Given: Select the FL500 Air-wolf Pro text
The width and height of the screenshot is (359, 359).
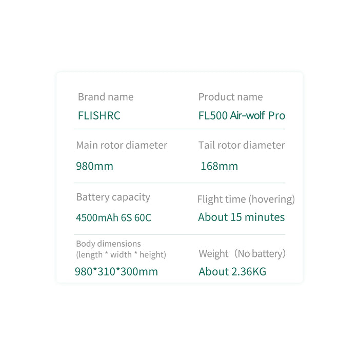Looking at the screenshot, I should pos(242,115).
